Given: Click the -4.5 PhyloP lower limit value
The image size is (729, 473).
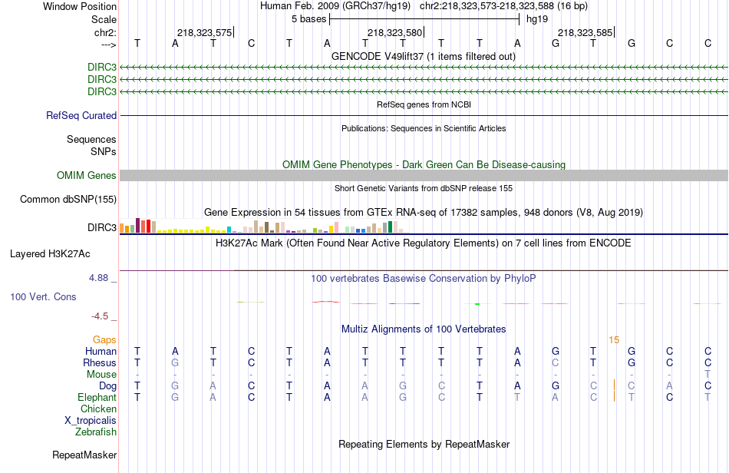Looking at the screenshot, I should pyautogui.click(x=100, y=316).
